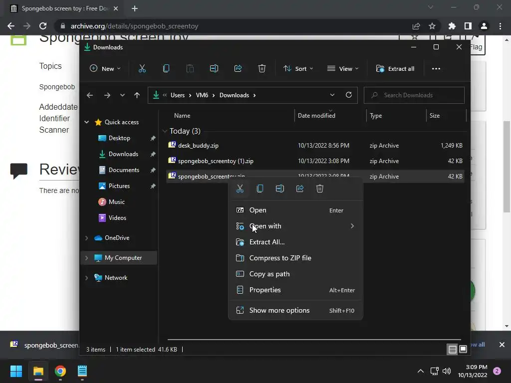Open recent locations dropdown arrow

(122, 95)
